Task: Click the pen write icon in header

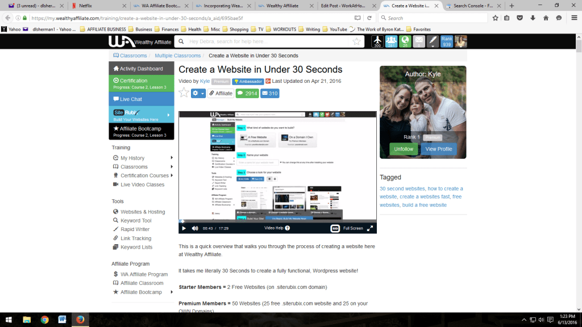Action: click(433, 41)
